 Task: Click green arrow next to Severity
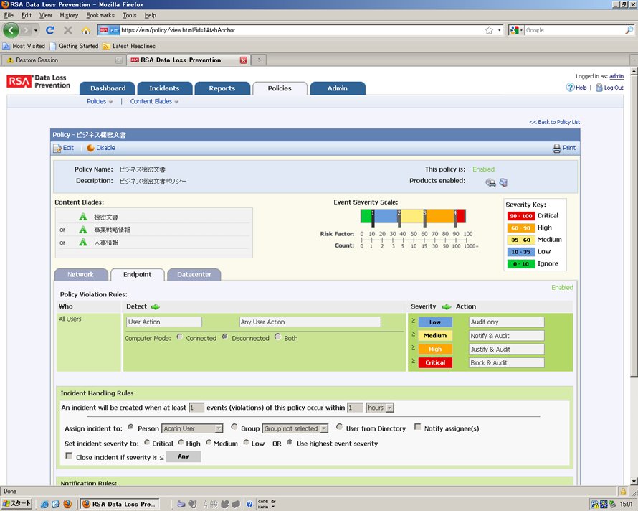coord(447,306)
